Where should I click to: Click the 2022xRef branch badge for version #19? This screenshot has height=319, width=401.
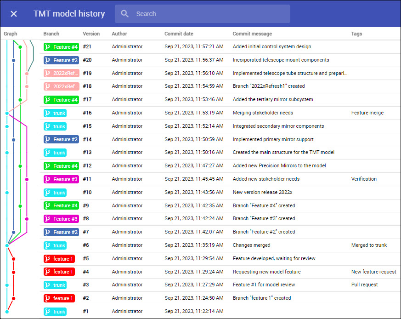(x=61, y=73)
